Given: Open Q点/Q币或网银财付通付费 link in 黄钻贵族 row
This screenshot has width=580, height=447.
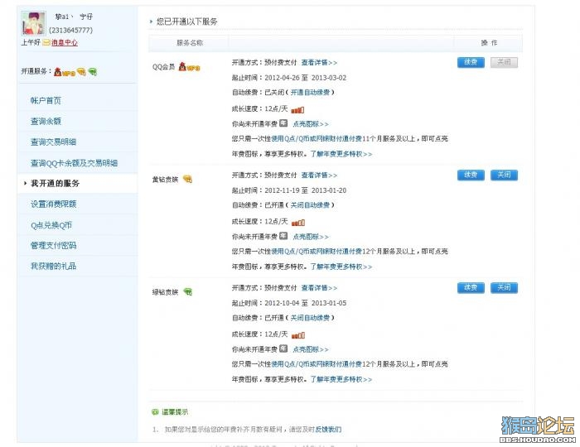Looking at the screenshot, I should [317, 251].
